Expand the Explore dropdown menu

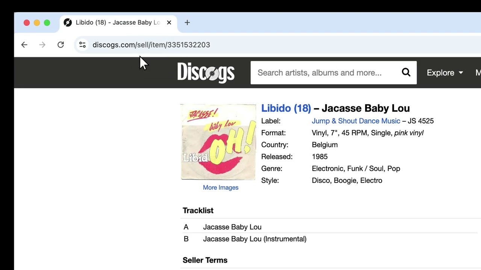pos(445,73)
